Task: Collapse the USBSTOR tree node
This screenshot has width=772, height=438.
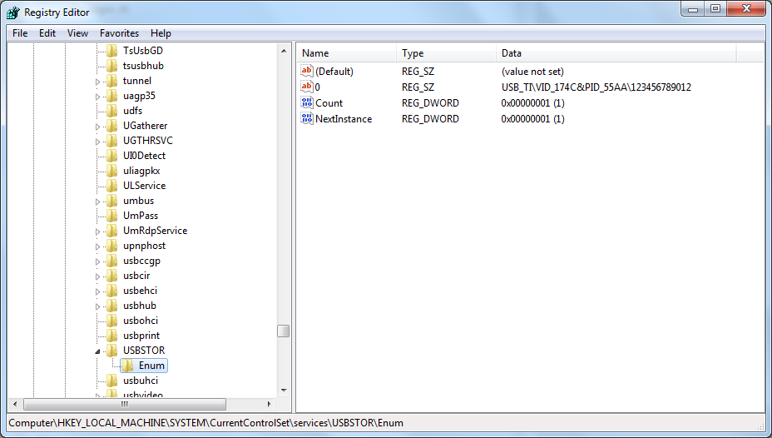Action: click(x=97, y=351)
